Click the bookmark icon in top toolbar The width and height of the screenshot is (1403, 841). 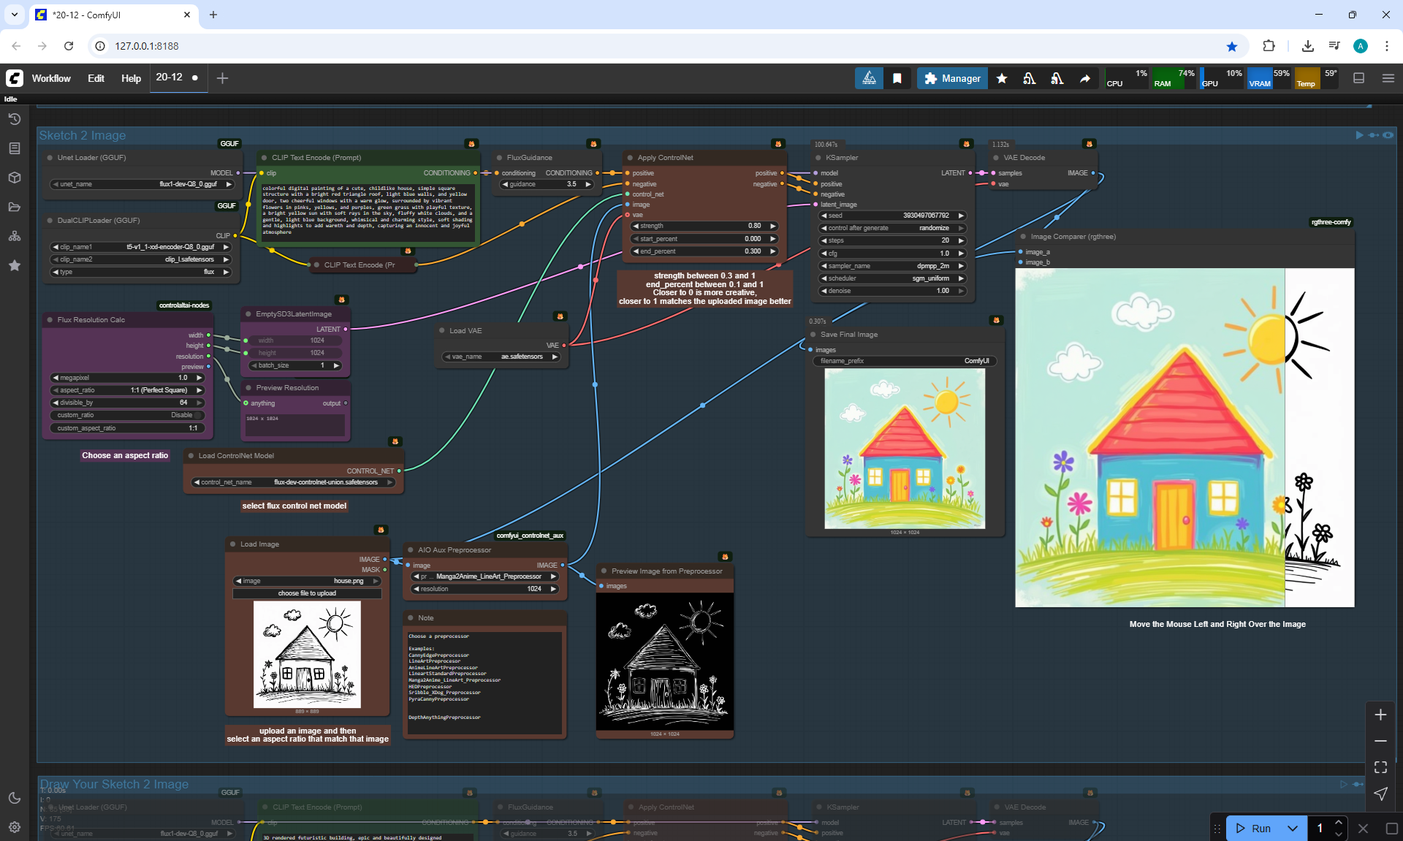click(897, 78)
